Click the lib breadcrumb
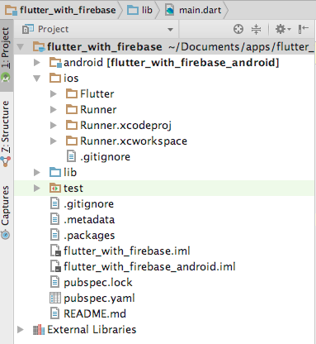This screenshot has width=316, height=344. (140, 10)
